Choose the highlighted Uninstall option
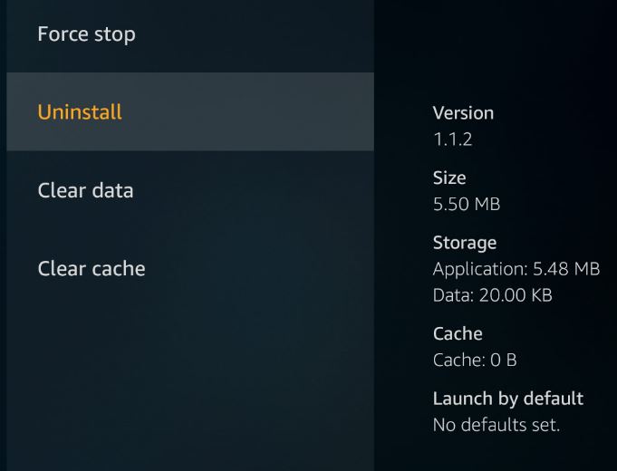This screenshot has height=471, width=617. [80, 112]
